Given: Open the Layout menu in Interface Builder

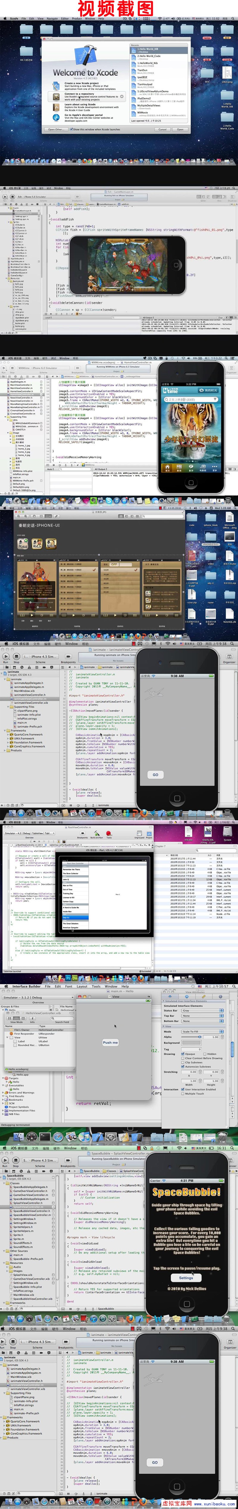Looking at the screenshot, I should click(x=82, y=987).
